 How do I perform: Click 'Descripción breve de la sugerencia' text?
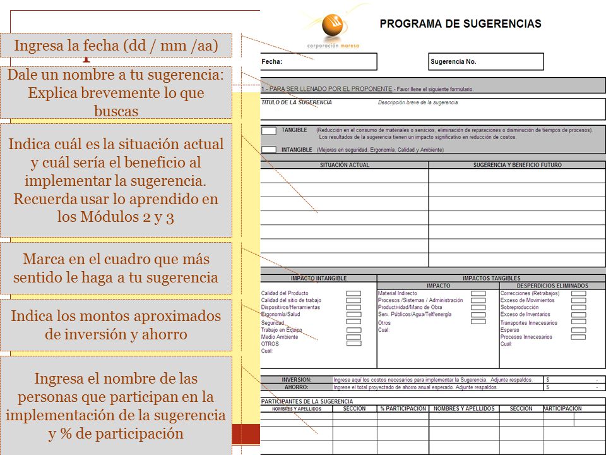pos(418,102)
